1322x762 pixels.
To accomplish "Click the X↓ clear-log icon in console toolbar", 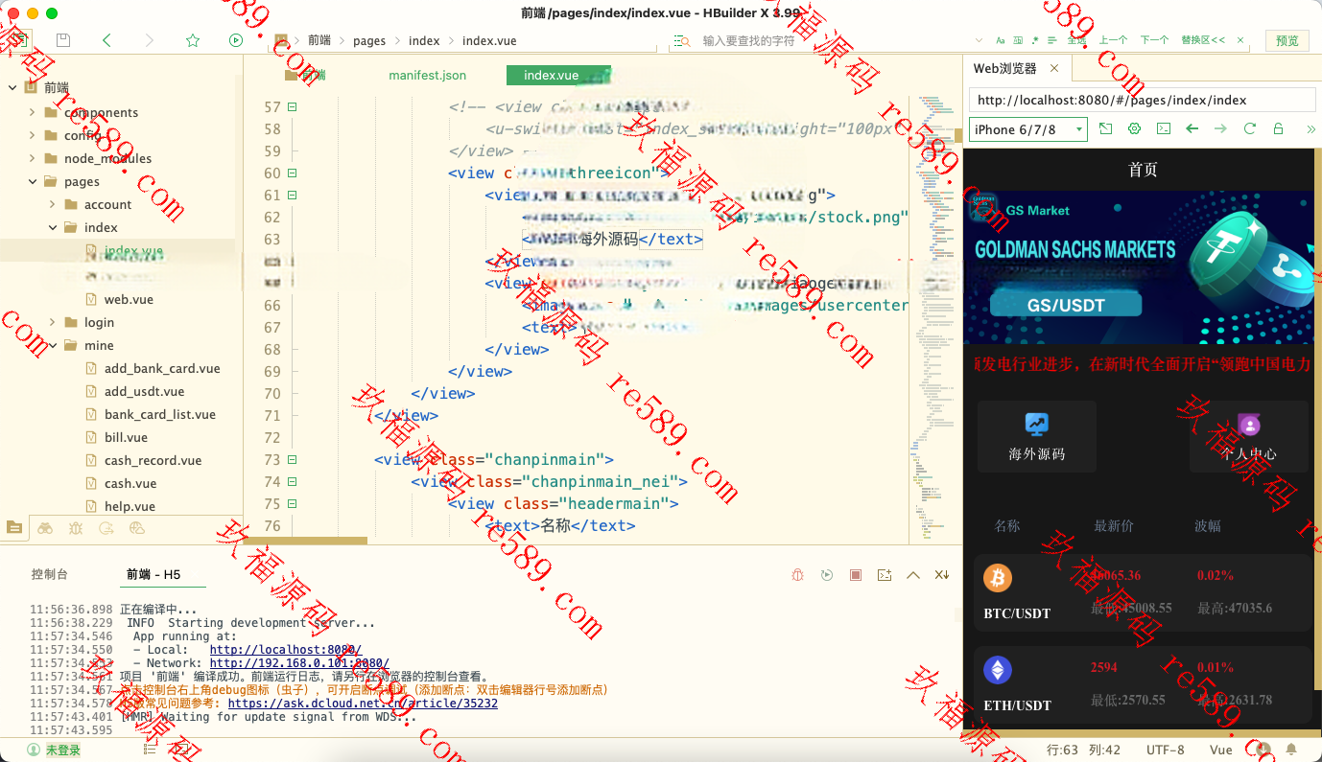I will click(x=942, y=574).
